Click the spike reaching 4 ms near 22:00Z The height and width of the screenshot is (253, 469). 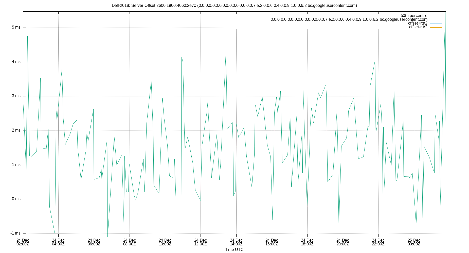pos(375,60)
